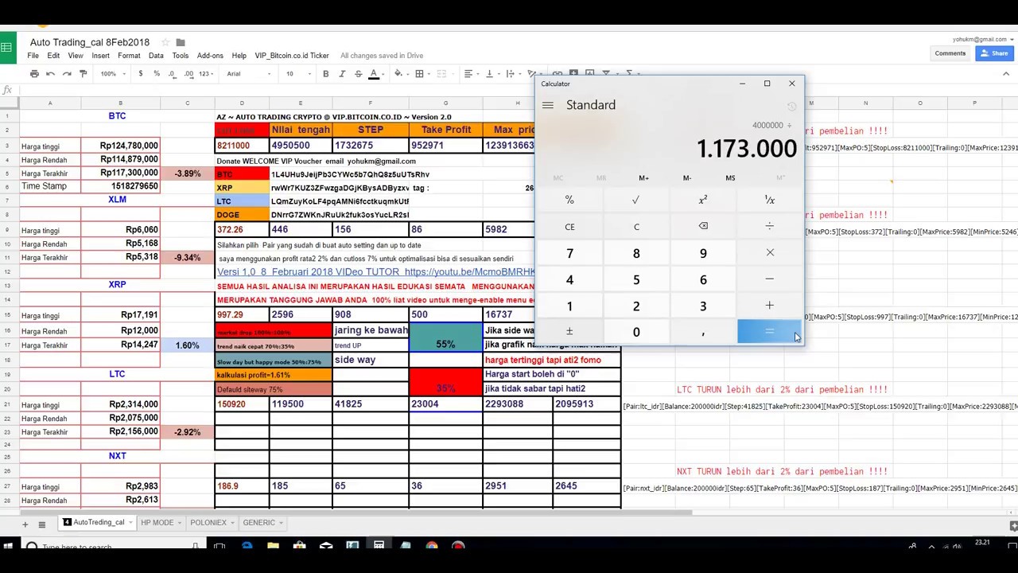Image resolution: width=1018 pixels, height=573 pixels.
Task: Toggle bold formatting in Sheets toolbar
Action: (x=325, y=74)
